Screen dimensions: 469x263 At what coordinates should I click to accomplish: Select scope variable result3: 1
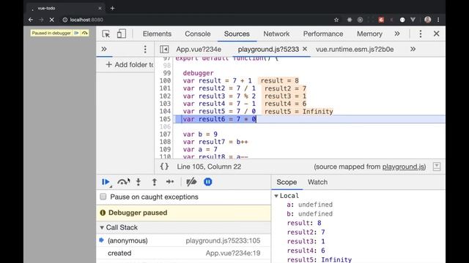[x=306, y=241]
